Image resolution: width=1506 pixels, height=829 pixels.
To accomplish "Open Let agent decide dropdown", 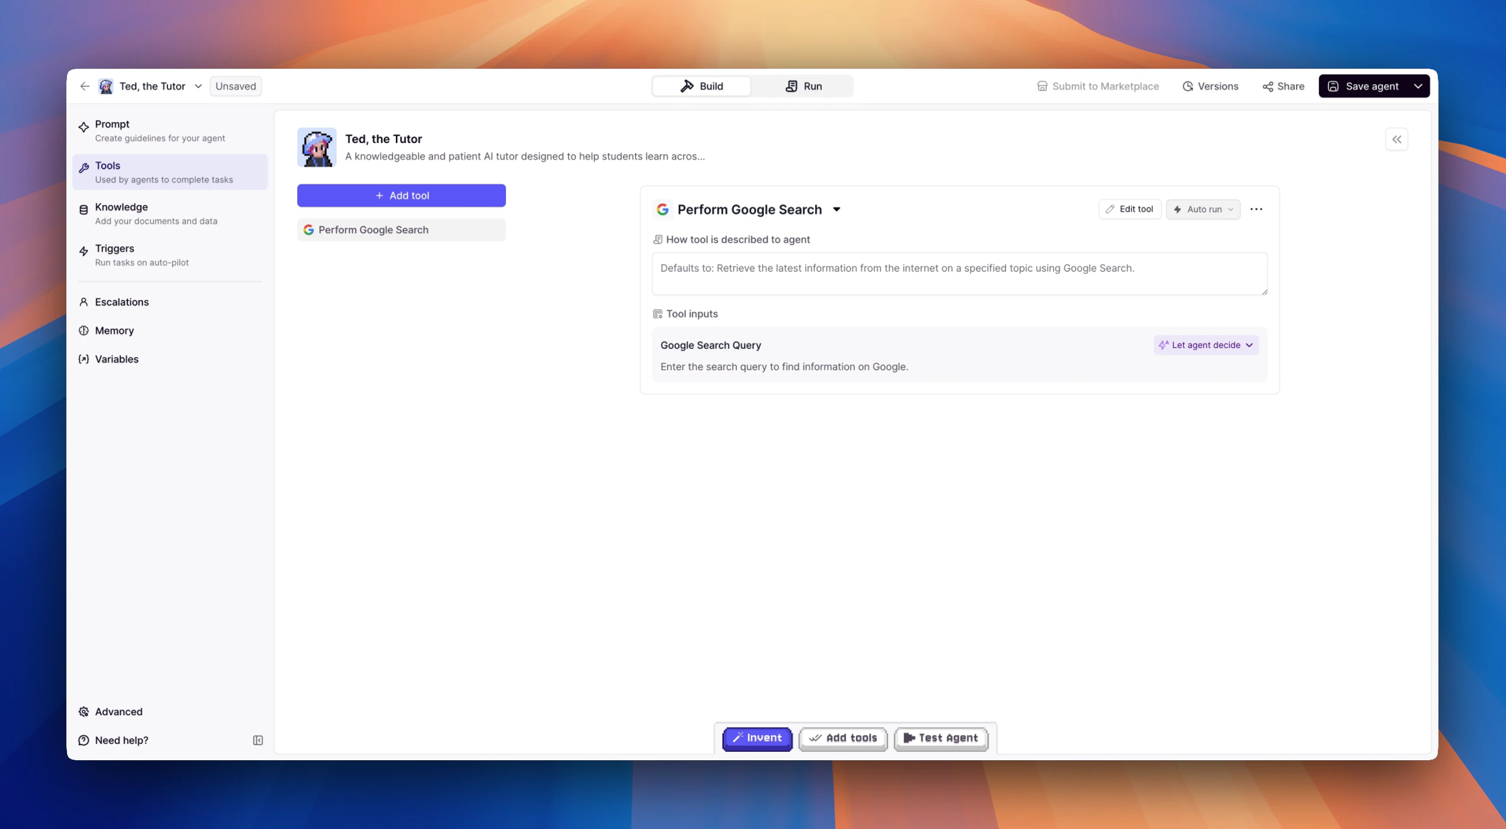I will coord(1206,345).
